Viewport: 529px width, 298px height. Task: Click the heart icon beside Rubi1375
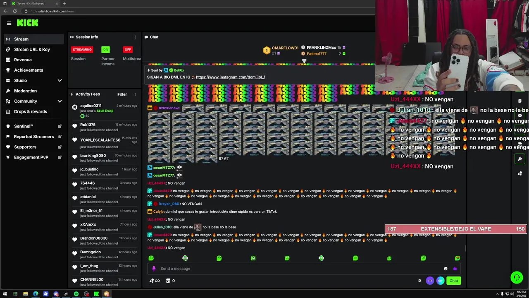74,126
